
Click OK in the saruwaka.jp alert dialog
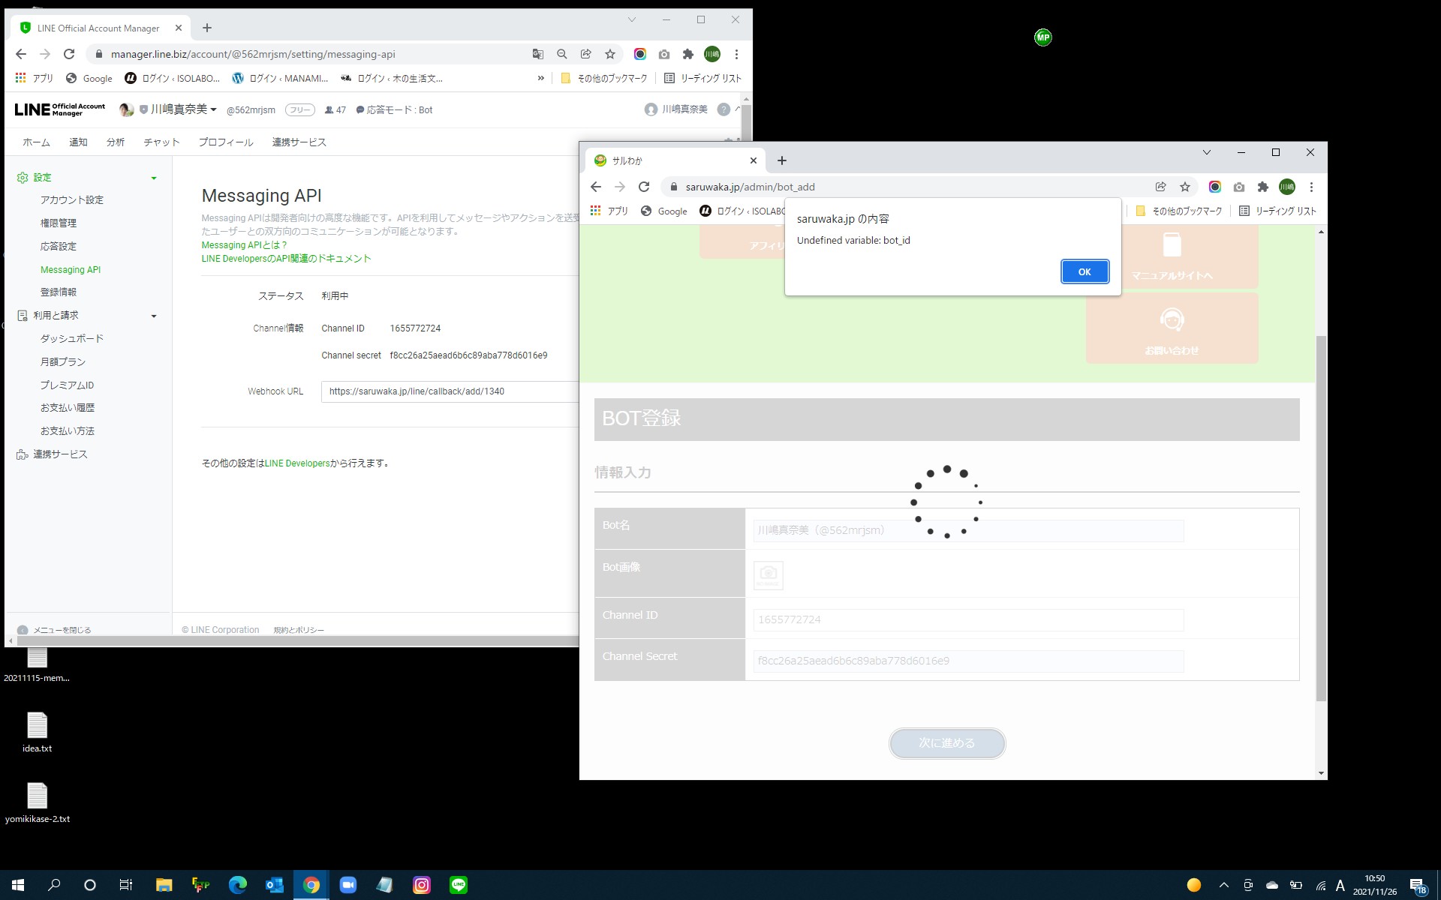click(x=1085, y=271)
